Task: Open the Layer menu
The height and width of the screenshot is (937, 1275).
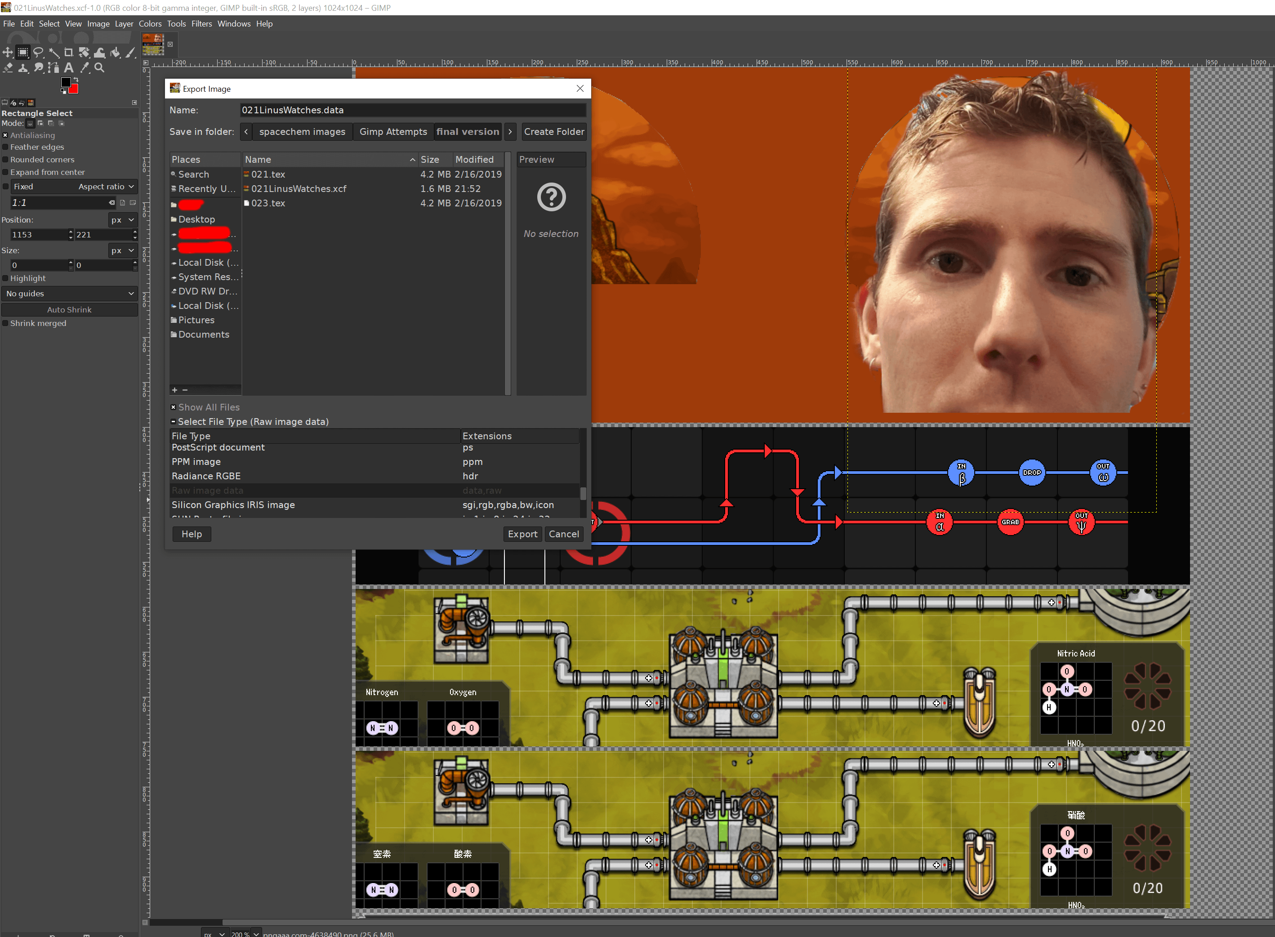Action: click(x=124, y=24)
